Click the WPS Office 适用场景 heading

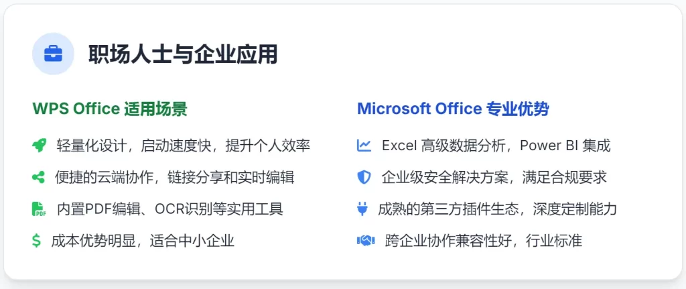click(x=109, y=109)
